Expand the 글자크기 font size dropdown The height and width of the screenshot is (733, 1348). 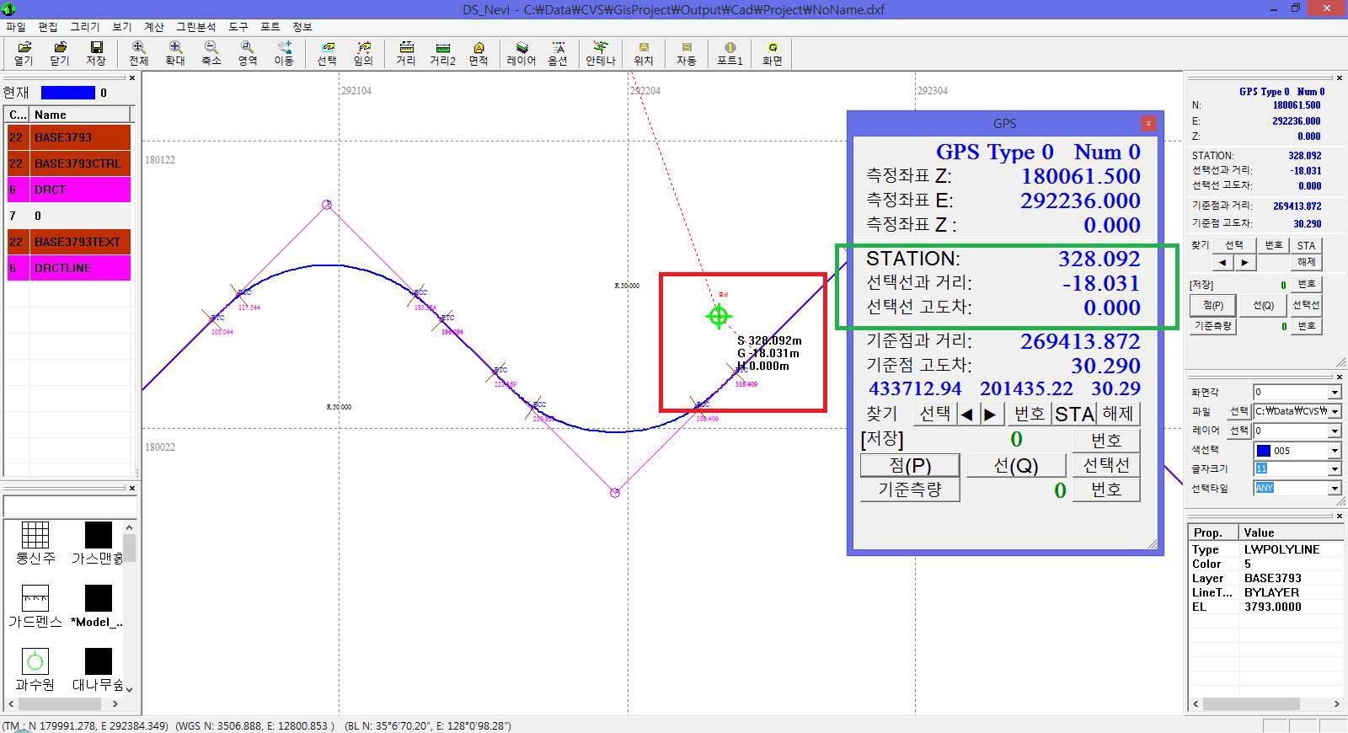click(x=1334, y=469)
